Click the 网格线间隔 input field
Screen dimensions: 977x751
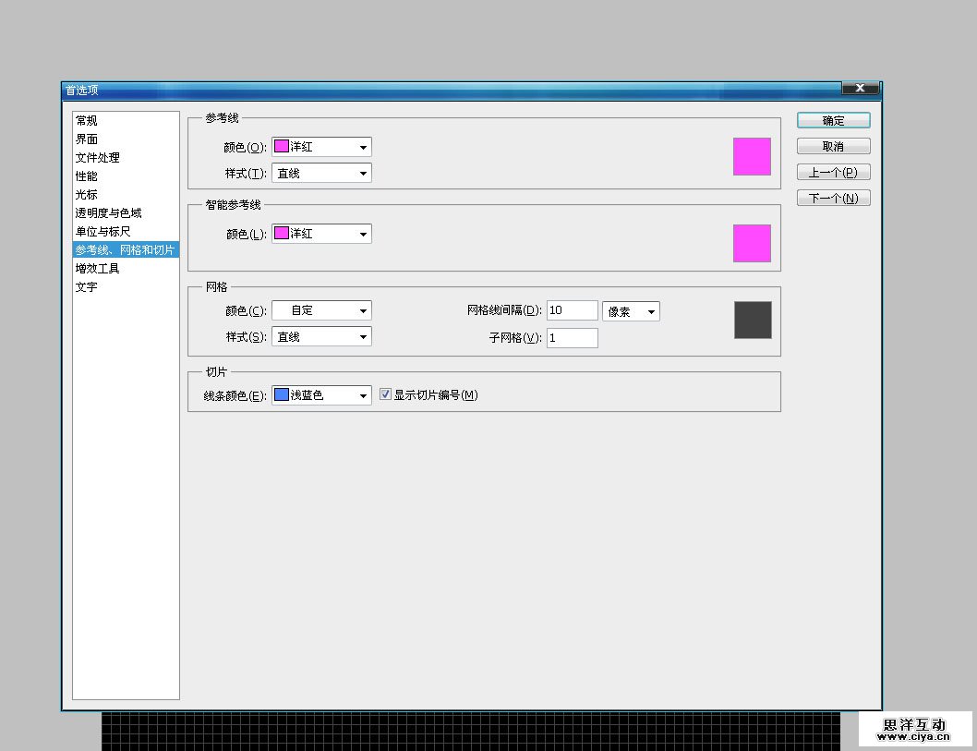point(572,311)
